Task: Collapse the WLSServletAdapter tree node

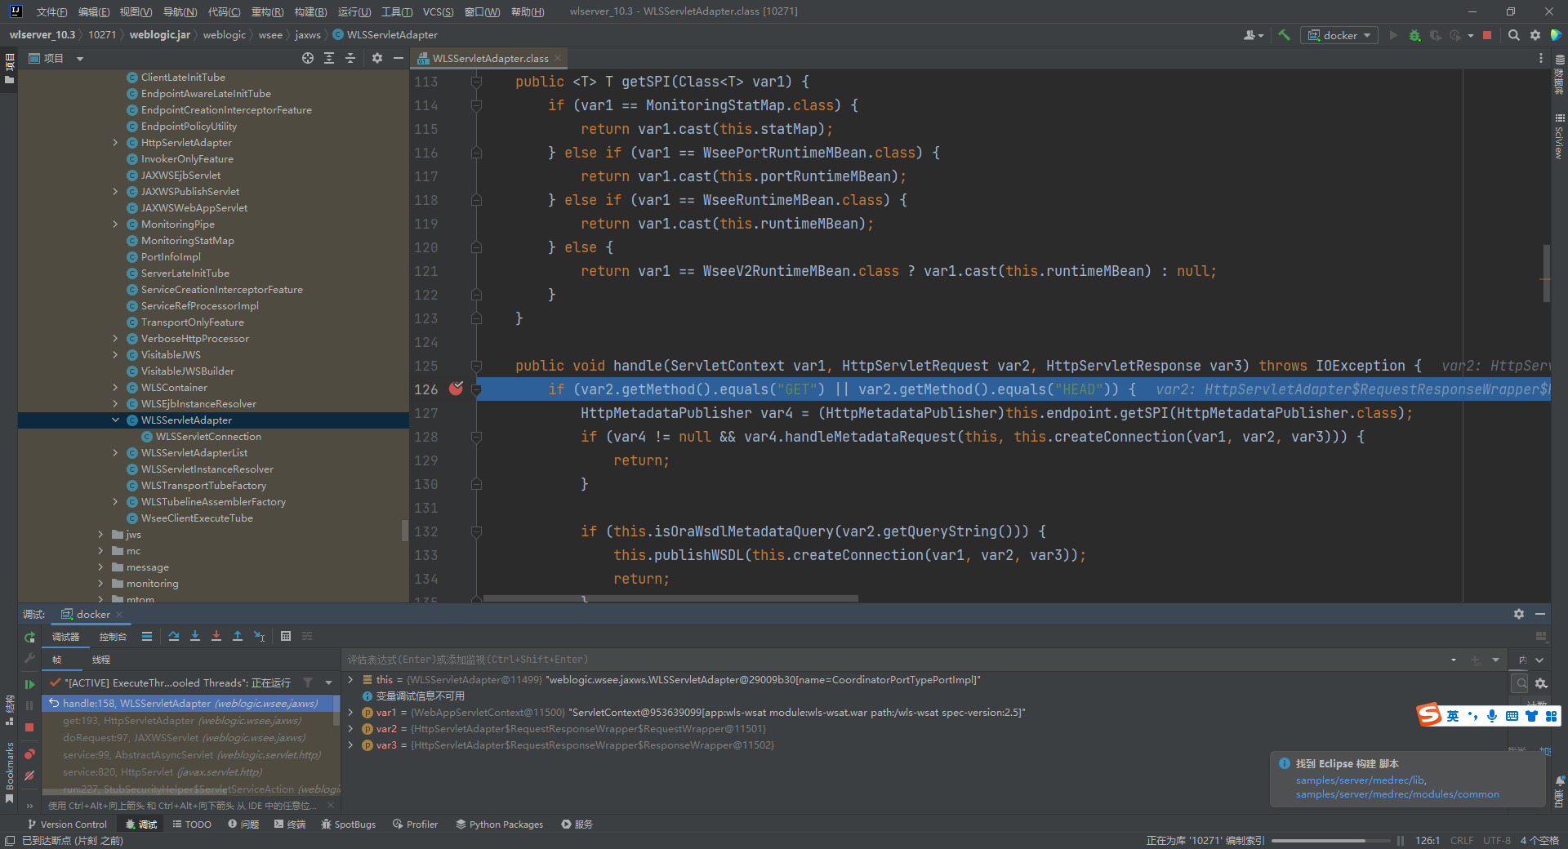Action: (x=115, y=420)
